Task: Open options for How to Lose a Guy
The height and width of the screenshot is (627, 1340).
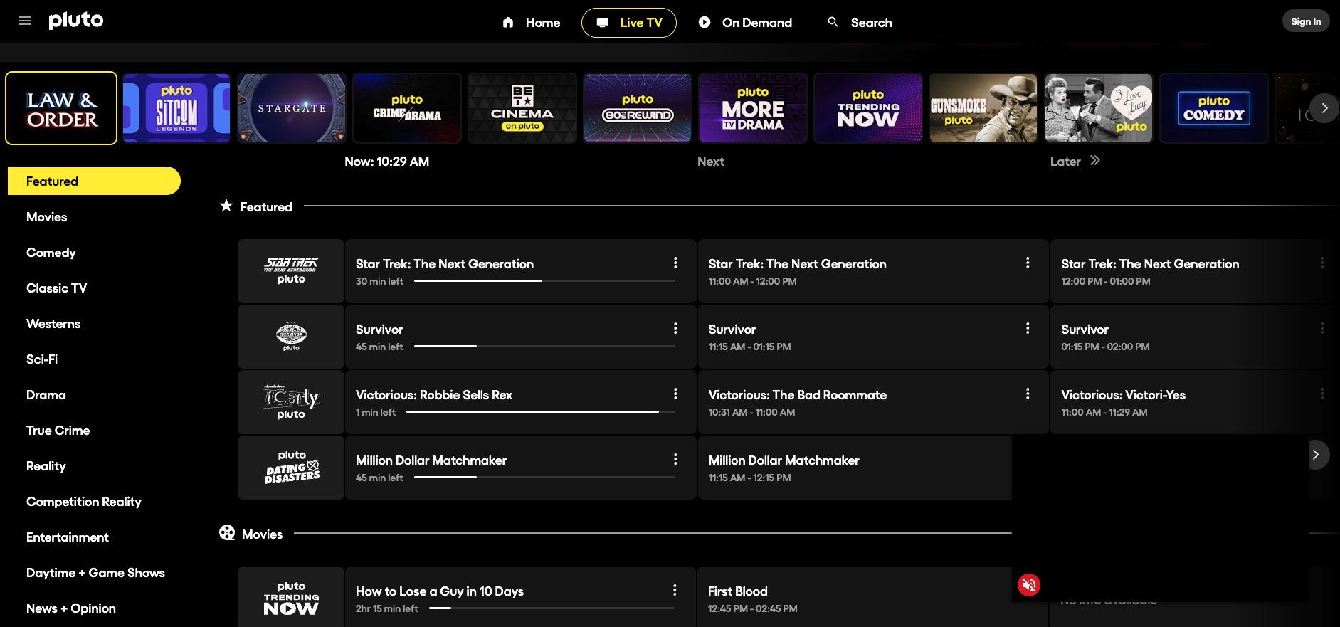Action: (675, 590)
